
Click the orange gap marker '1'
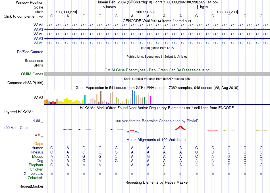click(157, 144)
